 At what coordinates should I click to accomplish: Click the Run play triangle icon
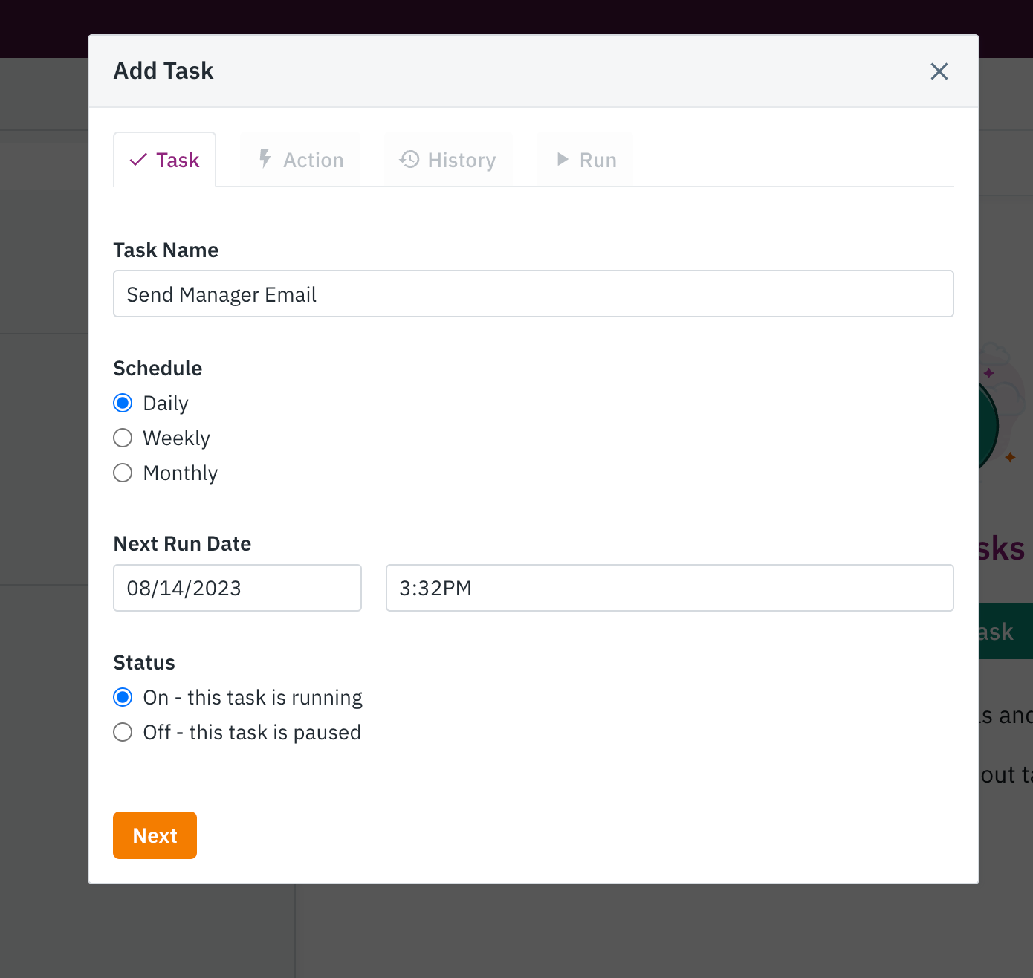pyautogui.click(x=563, y=159)
